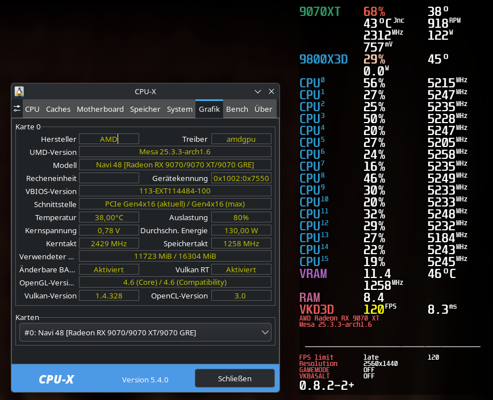The image size is (493, 400).
Task: Switch to the Bench tab
Action: pyautogui.click(x=237, y=109)
